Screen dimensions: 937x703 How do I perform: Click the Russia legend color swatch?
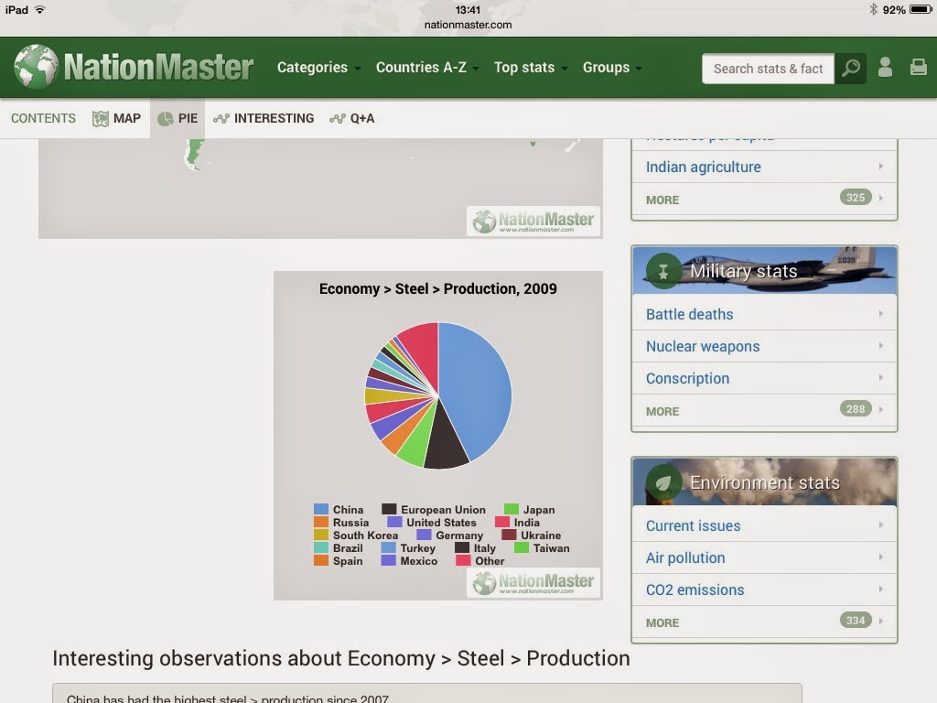click(321, 522)
